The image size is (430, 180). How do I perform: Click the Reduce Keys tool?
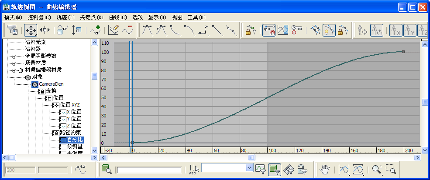127,30
